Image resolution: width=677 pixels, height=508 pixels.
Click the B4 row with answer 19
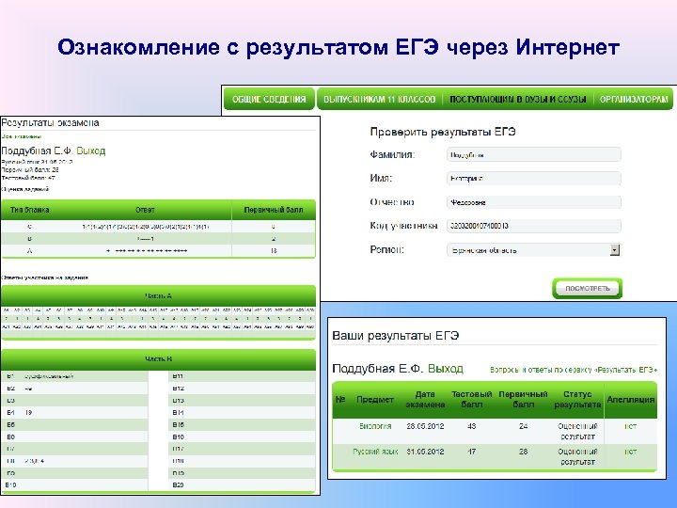tap(74, 413)
